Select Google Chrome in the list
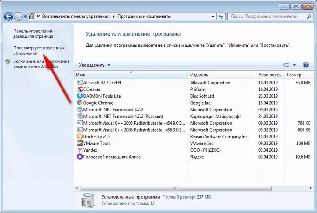Viewport: 317px width, 213px height. click(x=98, y=103)
